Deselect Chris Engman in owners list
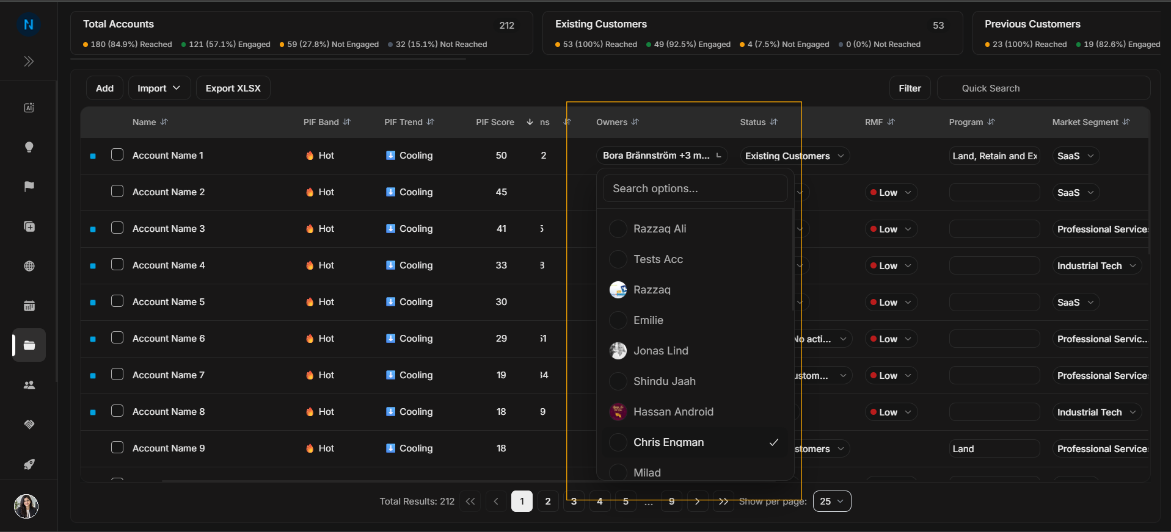The image size is (1171, 532). 695,442
